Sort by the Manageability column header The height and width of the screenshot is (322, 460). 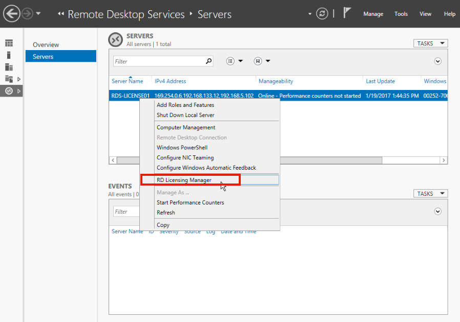(x=276, y=81)
